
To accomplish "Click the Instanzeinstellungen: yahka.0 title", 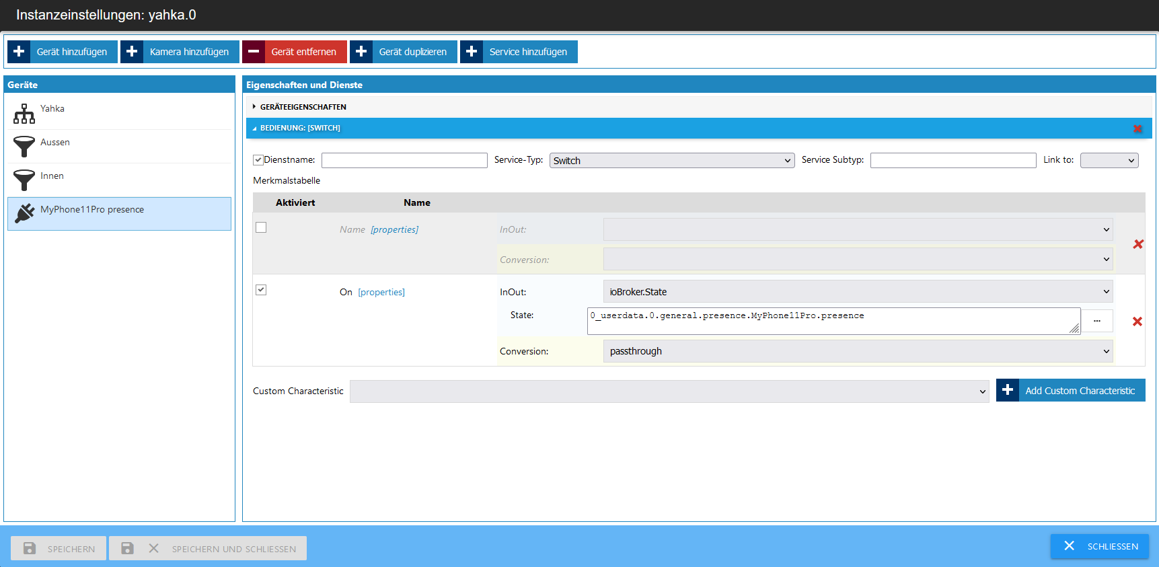I will click(106, 15).
